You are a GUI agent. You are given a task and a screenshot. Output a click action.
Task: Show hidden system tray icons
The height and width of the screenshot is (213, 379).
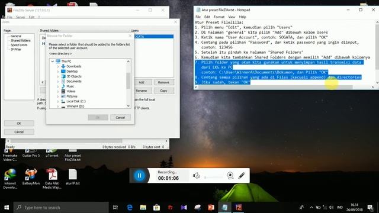(311, 208)
